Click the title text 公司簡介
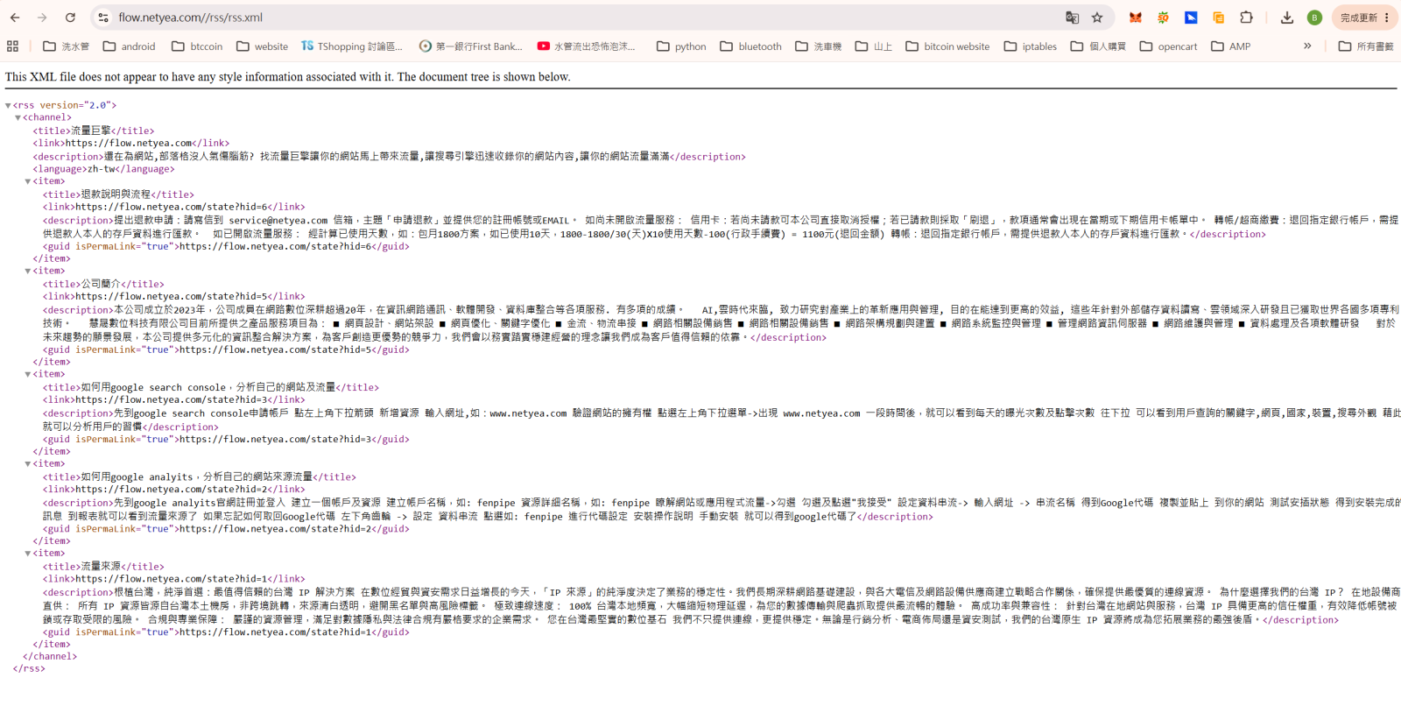Viewport: 1401px width, 727px height. tap(101, 284)
